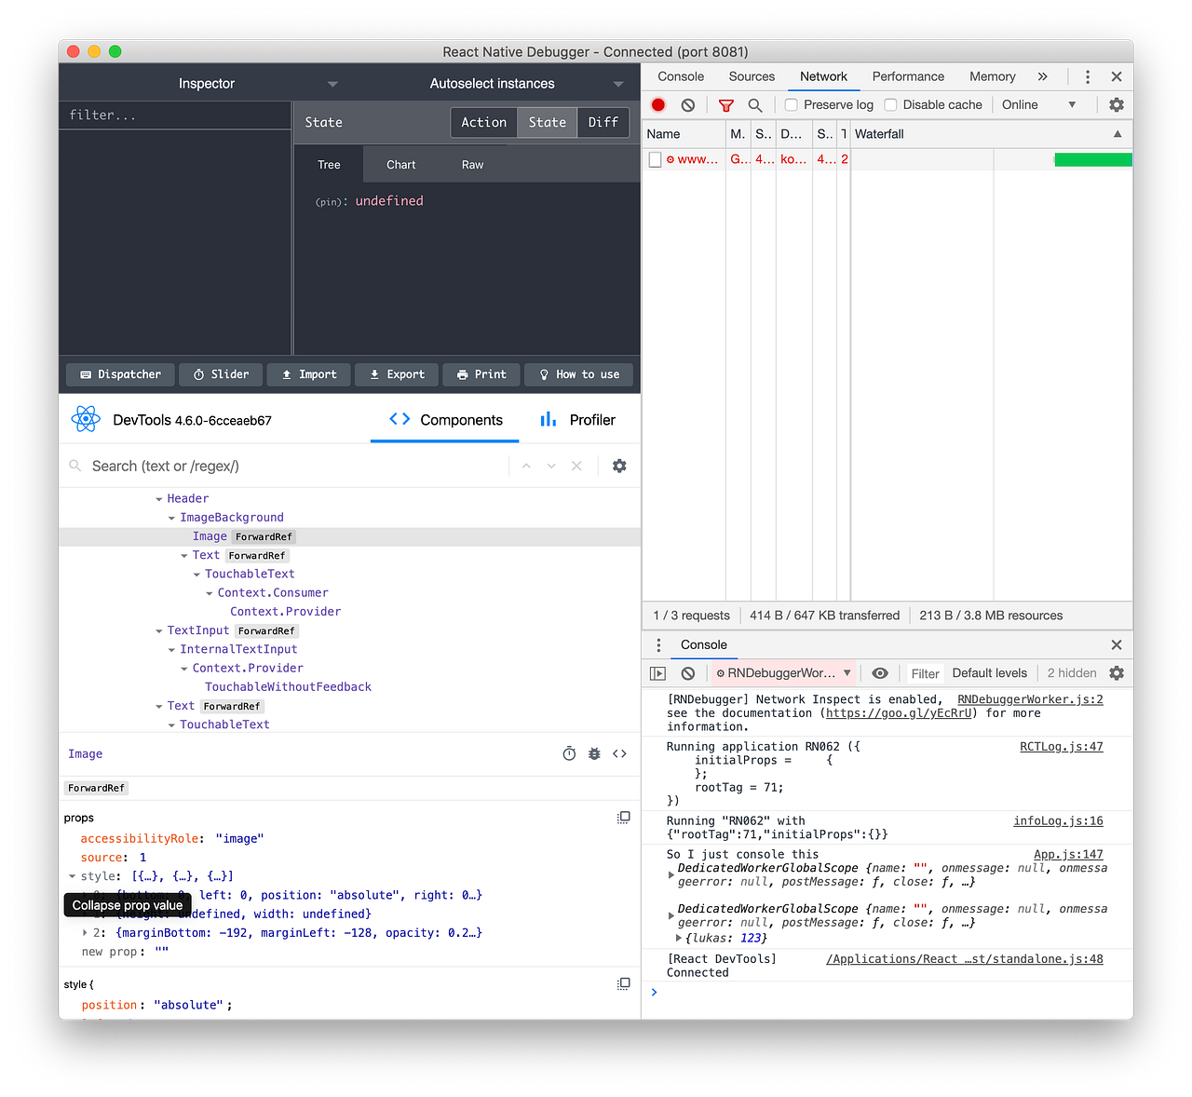
Task: View source for Image component
Action: click(620, 754)
